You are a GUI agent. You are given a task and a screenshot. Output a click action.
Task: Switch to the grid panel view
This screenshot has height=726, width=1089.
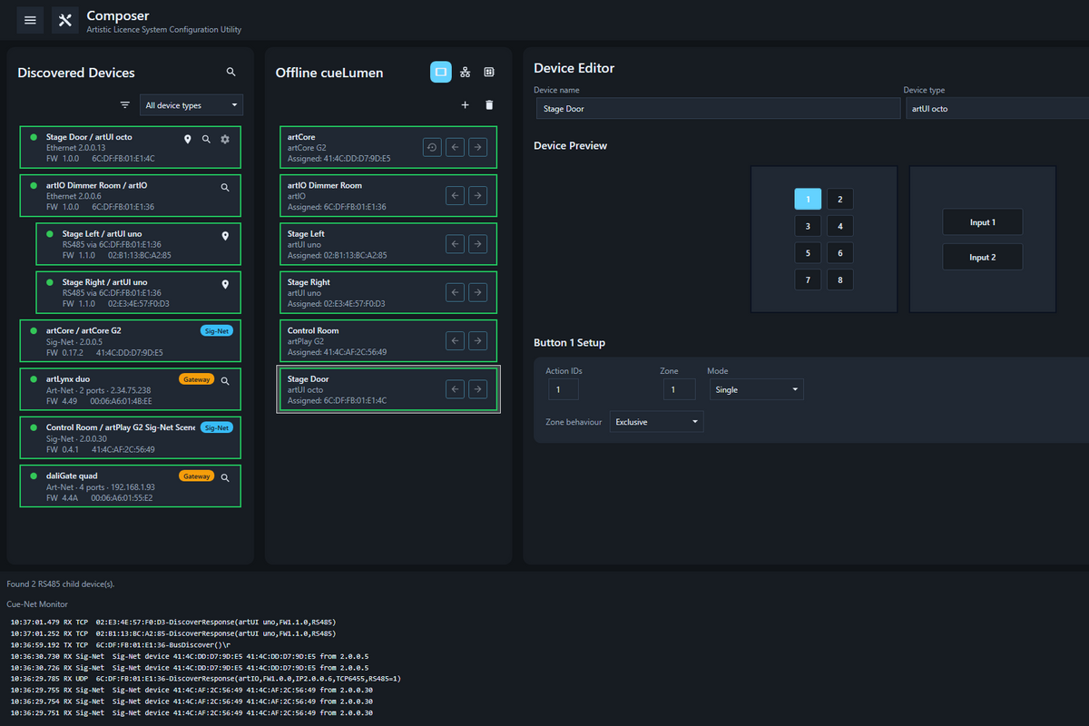click(489, 72)
